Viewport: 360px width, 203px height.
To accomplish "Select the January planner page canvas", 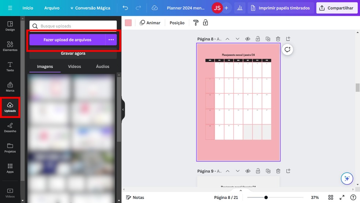I will click(238, 102).
